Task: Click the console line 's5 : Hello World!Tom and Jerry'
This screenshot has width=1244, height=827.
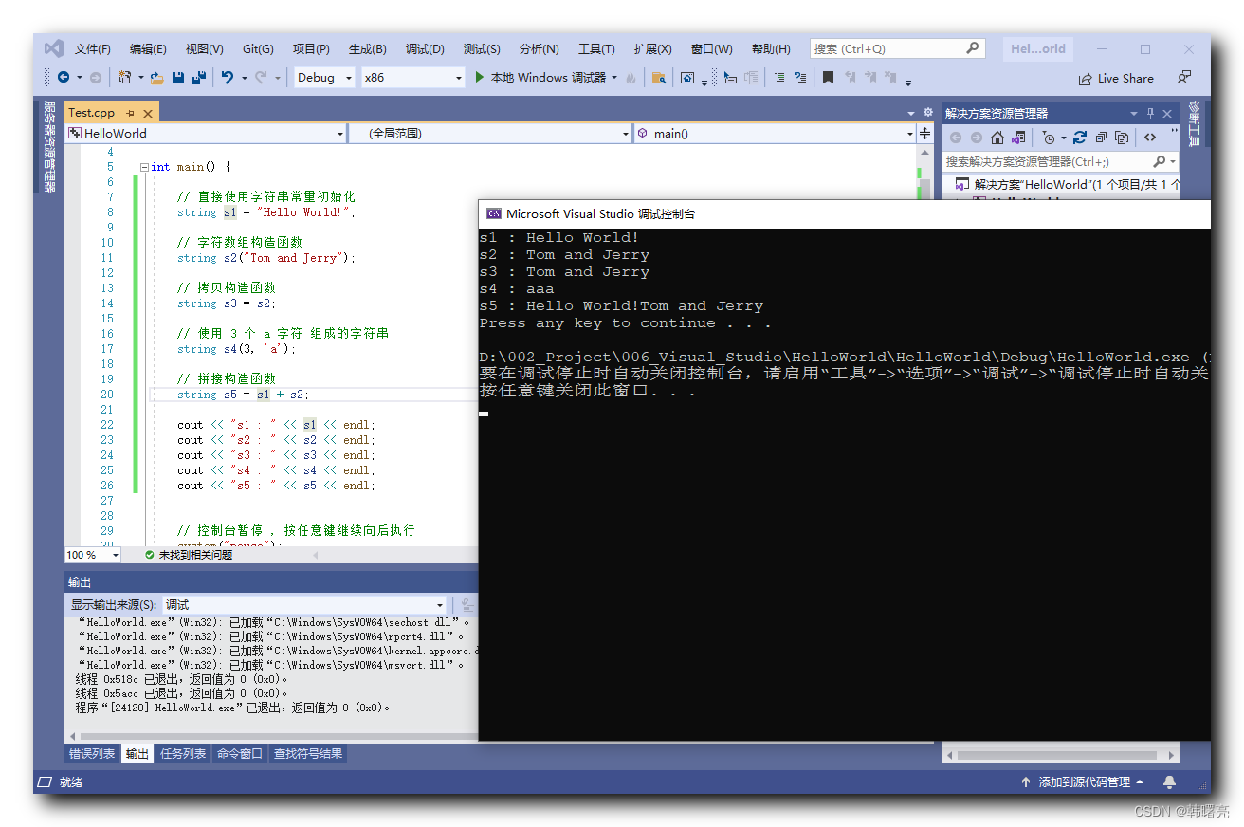Action: click(621, 306)
